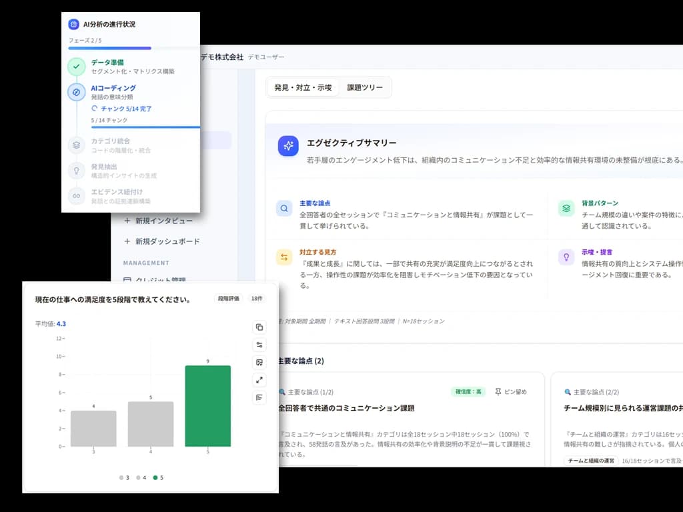
Task: Click the magnifier icon of 主要な論点 (2/2)
Action: click(567, 392)
